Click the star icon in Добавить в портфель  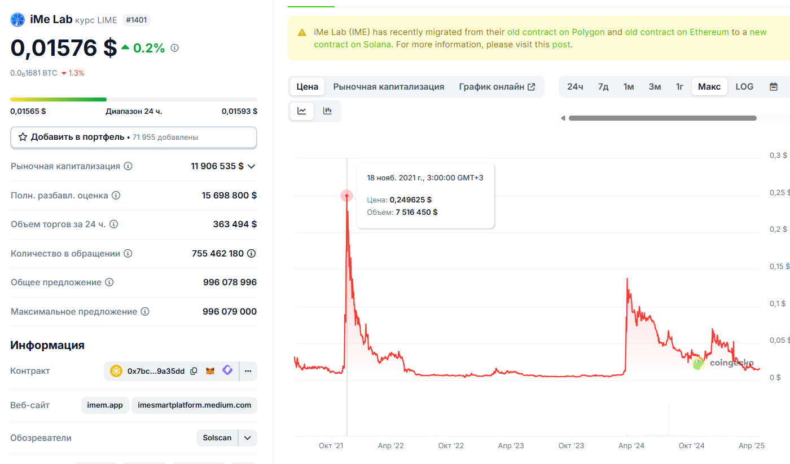[x=23, y=137]
